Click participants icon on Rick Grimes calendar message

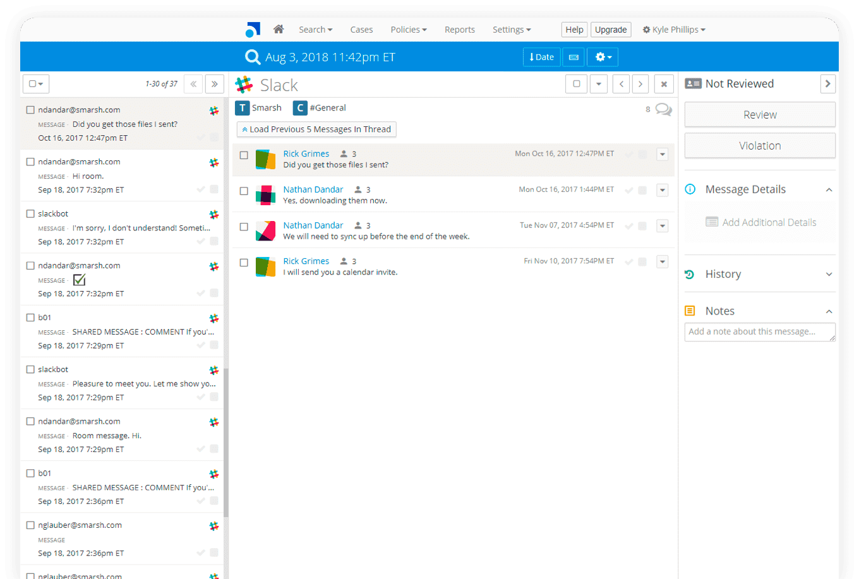click(x=344, y=261)
